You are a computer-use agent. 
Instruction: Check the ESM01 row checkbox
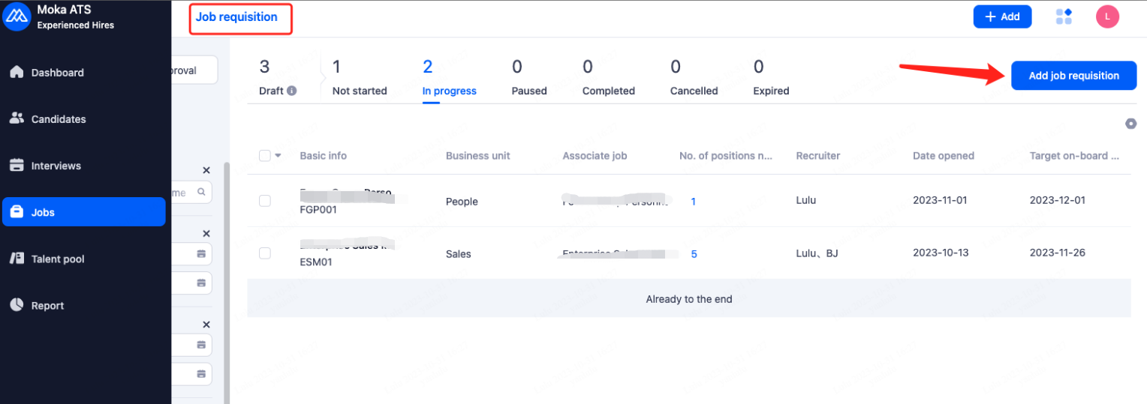click(x=264, y=253)
